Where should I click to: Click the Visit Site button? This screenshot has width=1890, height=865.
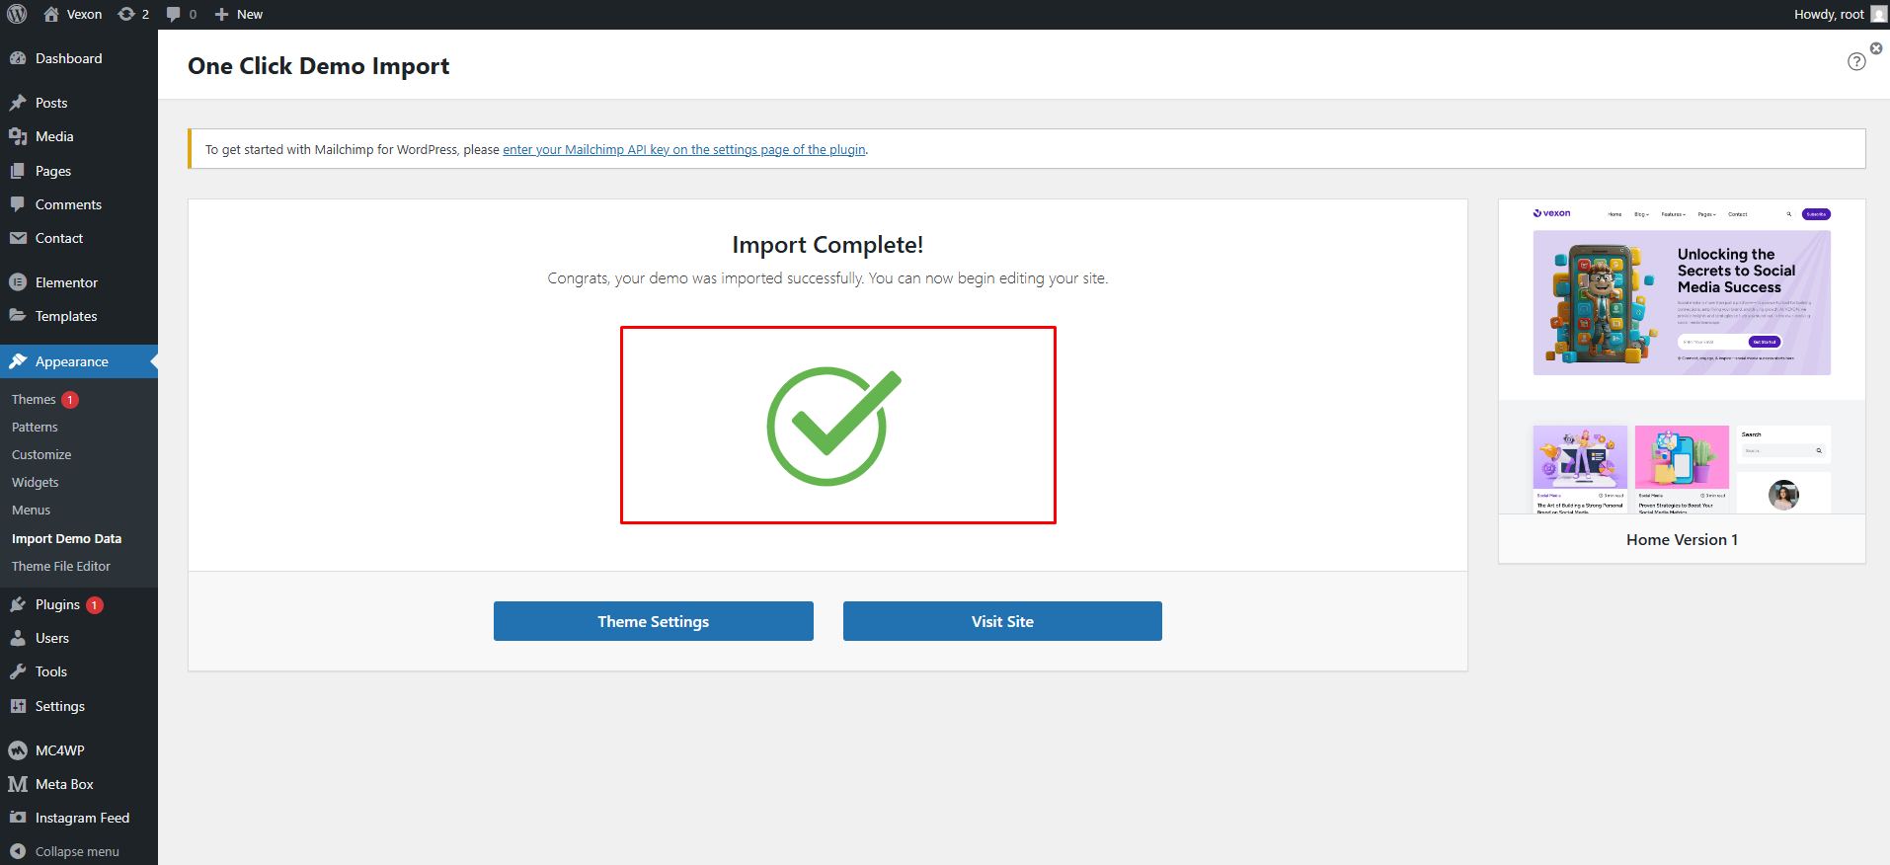(x=1002, y=621)
